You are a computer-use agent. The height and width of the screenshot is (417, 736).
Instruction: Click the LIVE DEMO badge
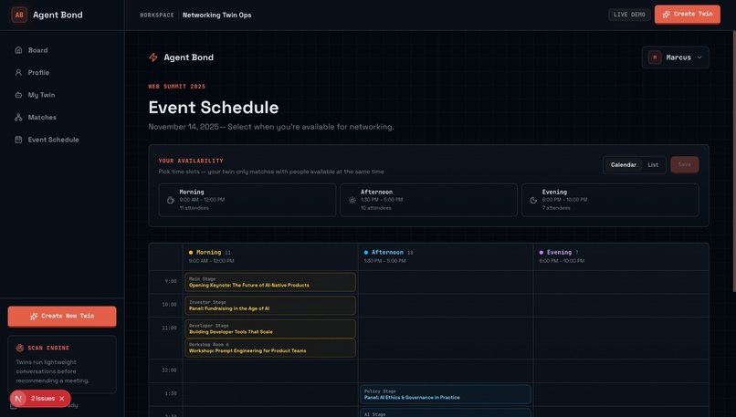coord(629,15)
